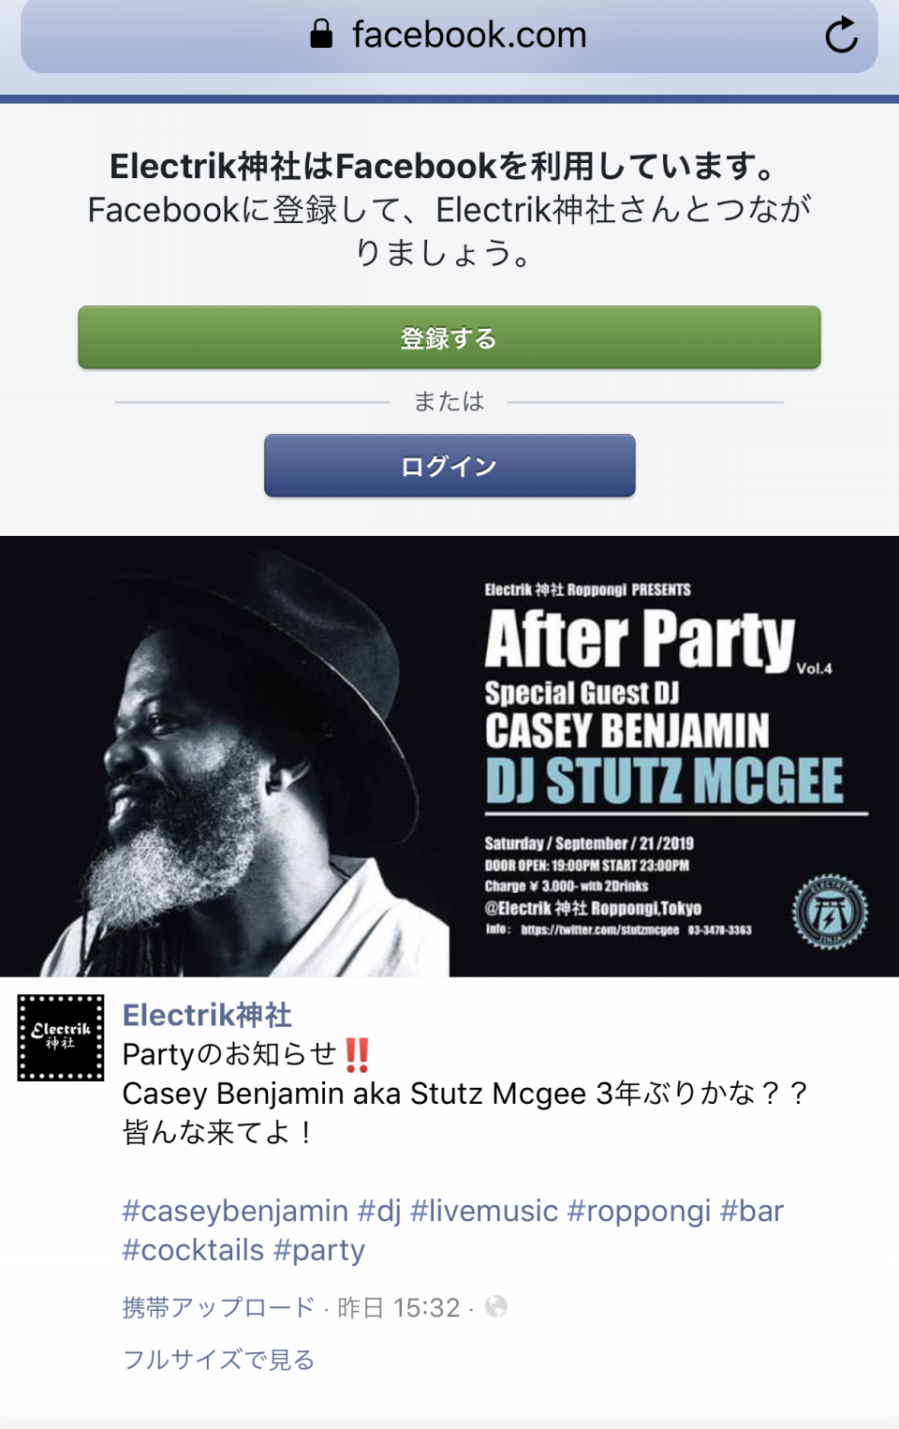Open the #dj hashtag
This screenshot has height=1429, width=899.
point(379,1211)
